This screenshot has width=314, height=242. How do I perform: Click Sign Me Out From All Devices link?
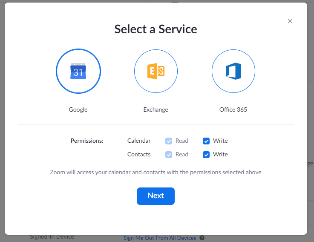(x=160, y=238)
